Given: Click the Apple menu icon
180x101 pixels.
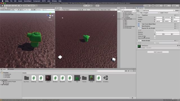Looking at the screenshot, I should [3, 1].
